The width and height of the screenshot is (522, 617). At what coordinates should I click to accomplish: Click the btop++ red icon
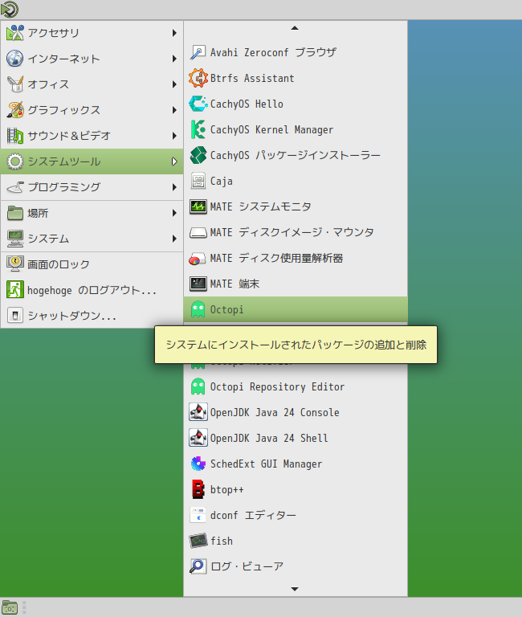[x=198, y=489]
